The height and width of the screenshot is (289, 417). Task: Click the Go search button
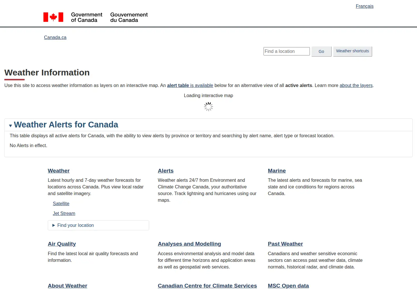click(x=321, y=51)
